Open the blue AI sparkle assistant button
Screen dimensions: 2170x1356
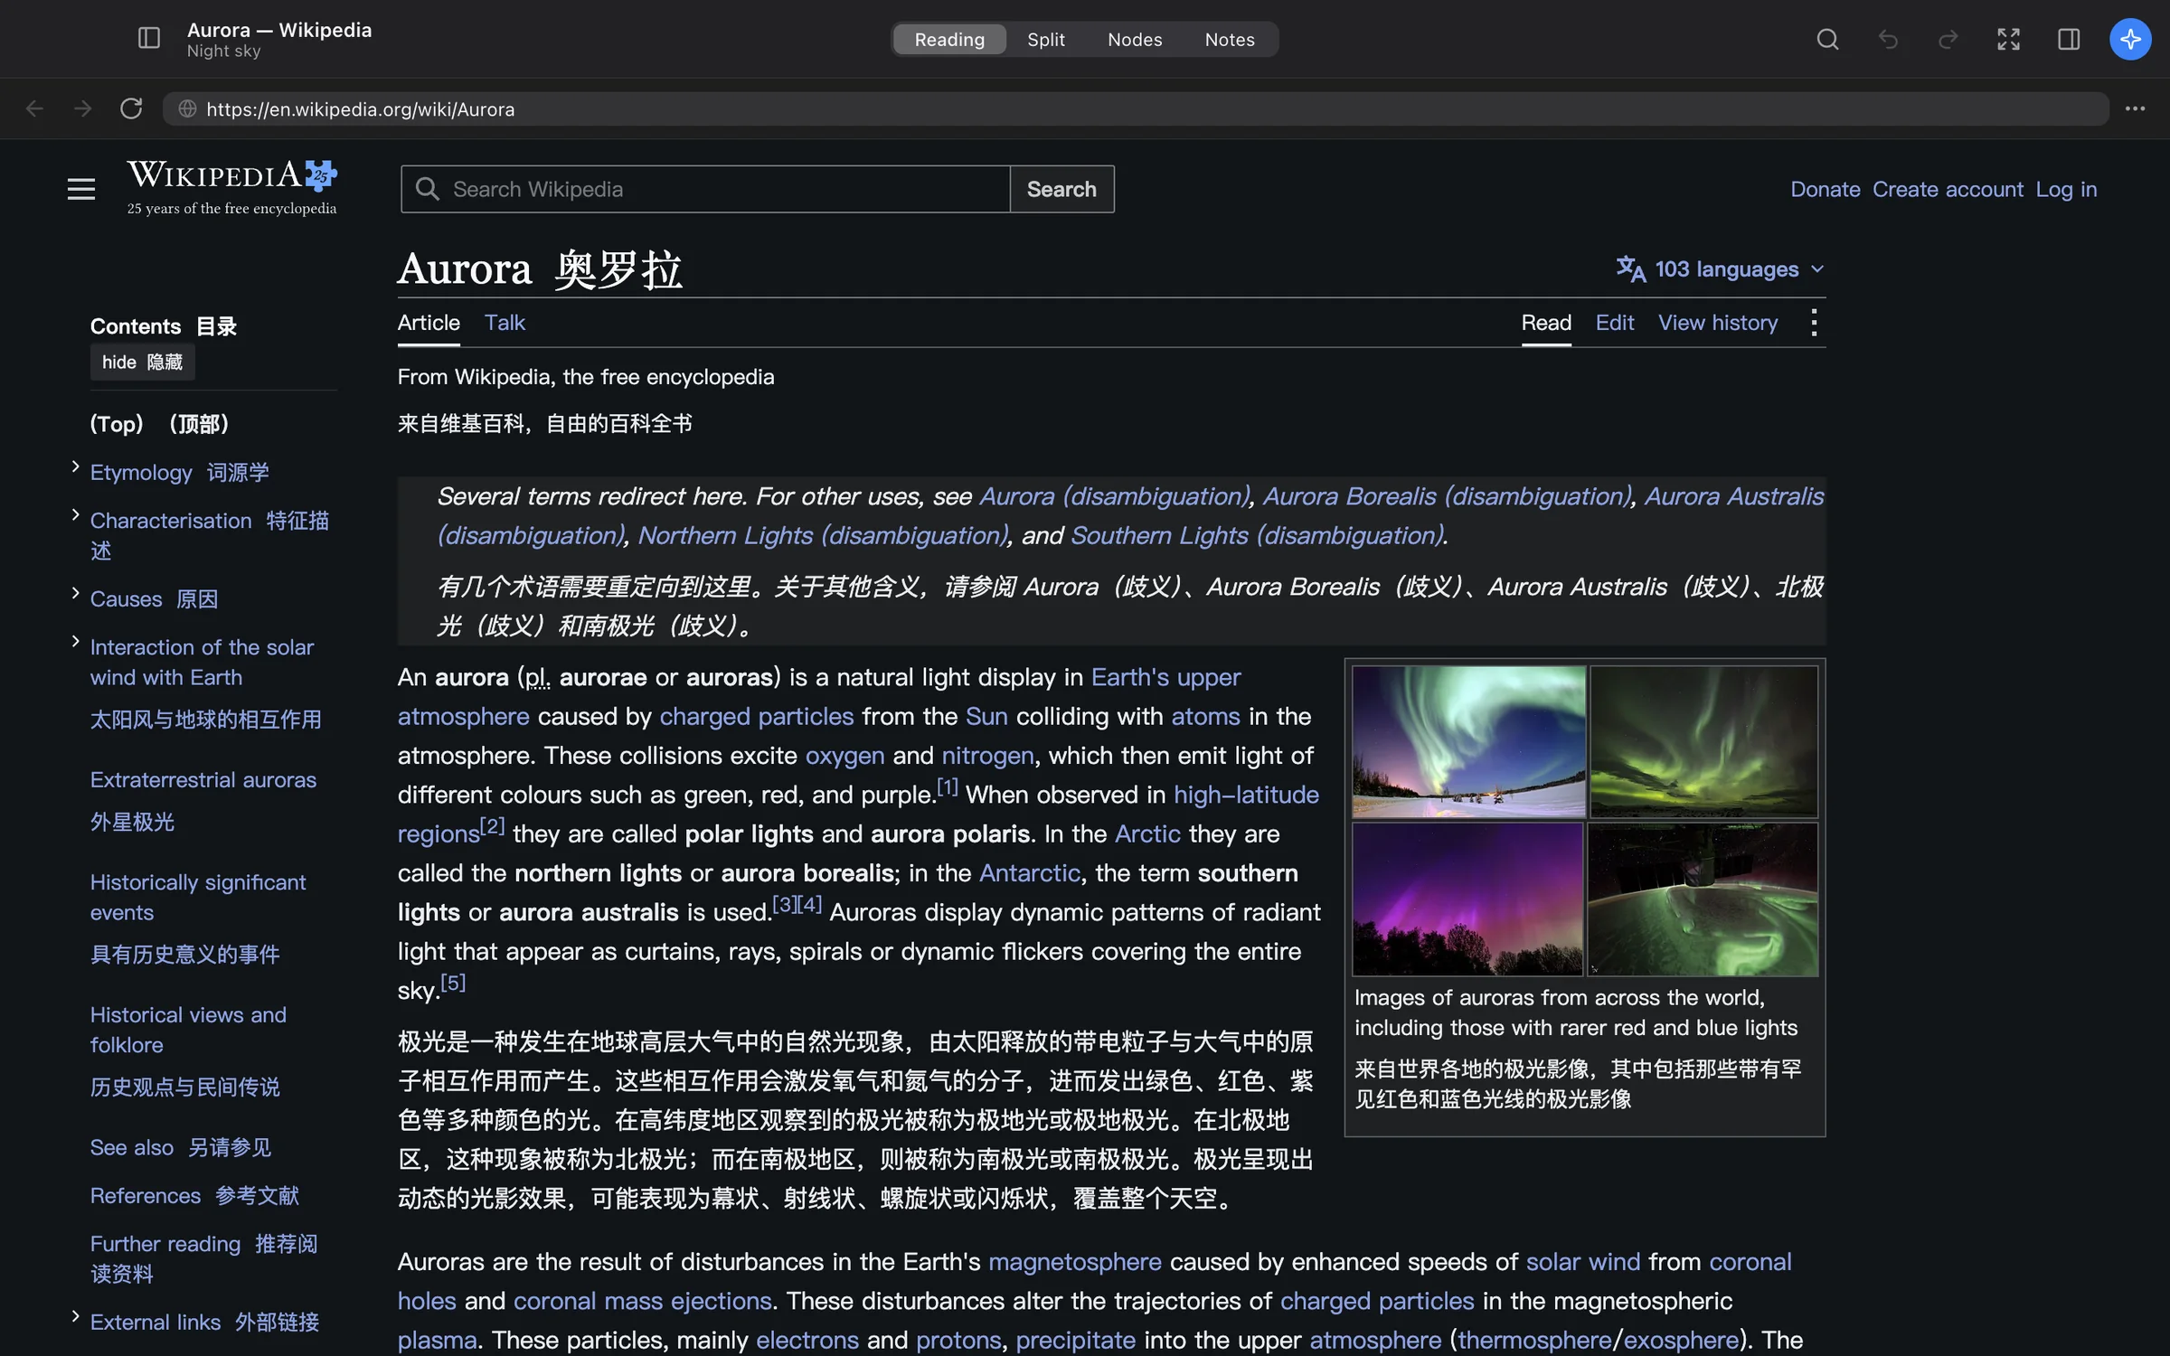point(2130,39)
